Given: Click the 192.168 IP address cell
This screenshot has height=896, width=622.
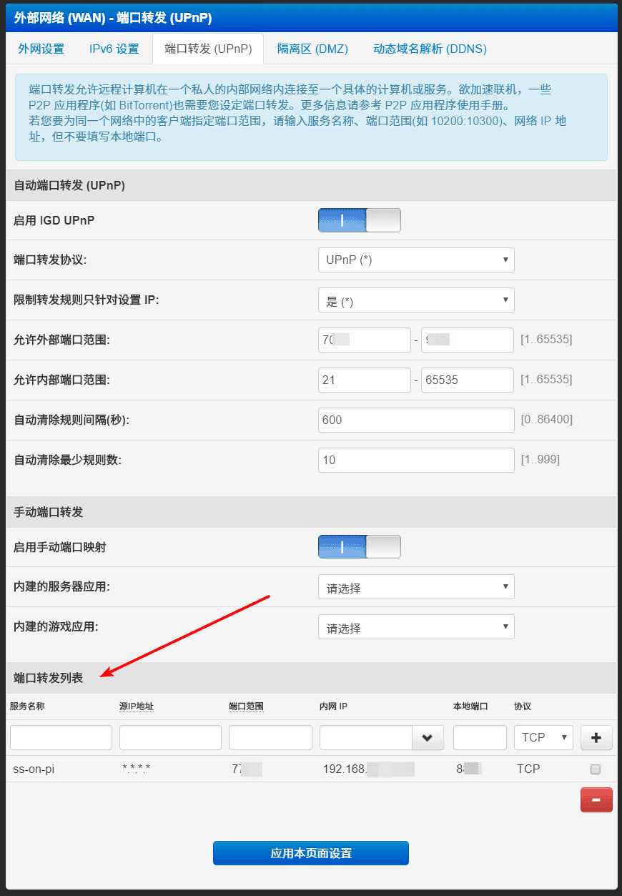Looking at the screenshot, I should 369,769.
